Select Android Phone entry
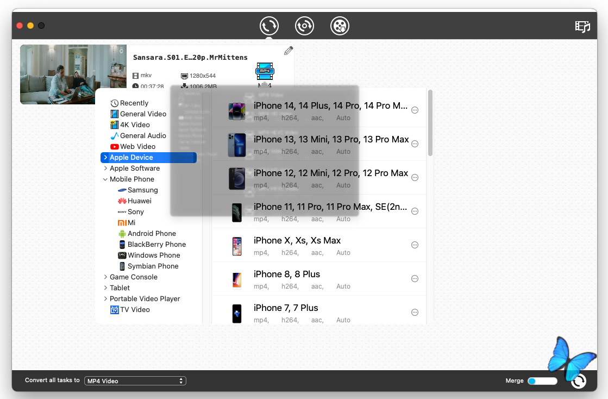 click(x=147, y=233)
